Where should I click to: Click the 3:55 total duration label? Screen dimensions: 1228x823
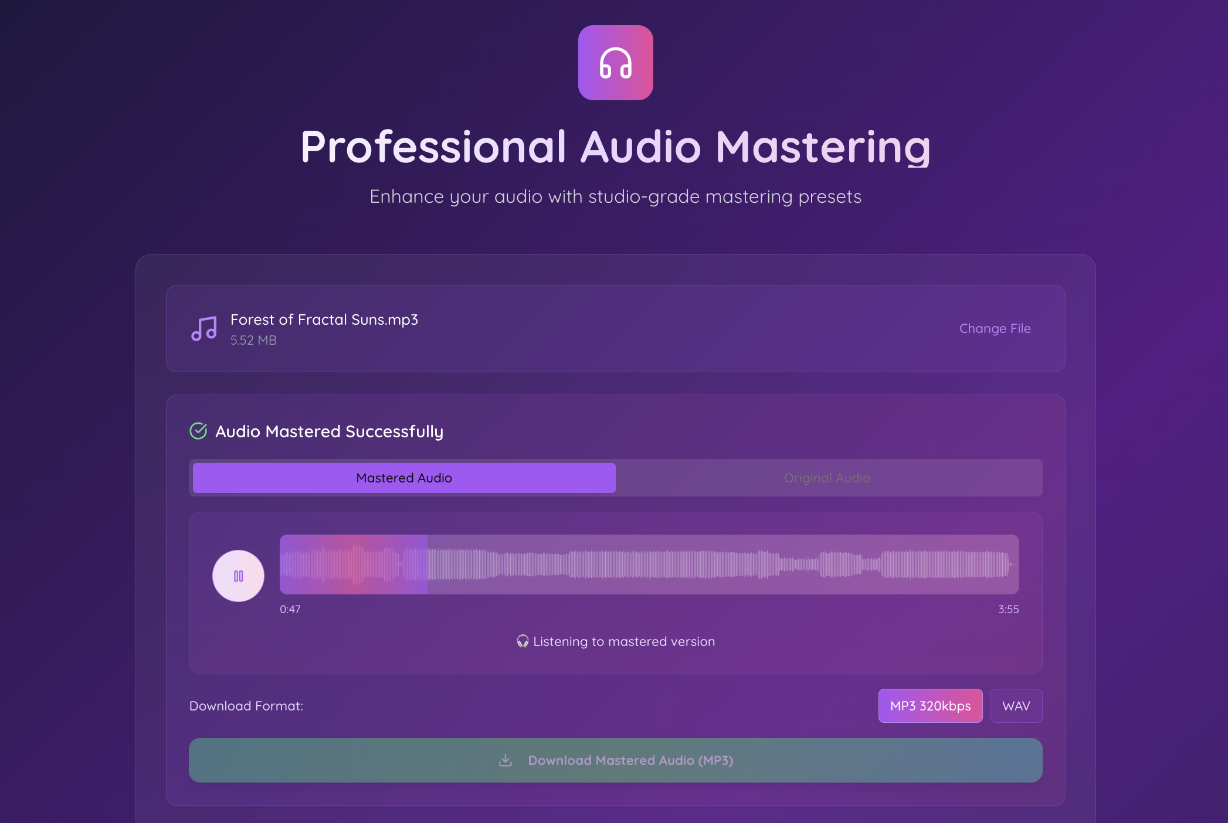coord(1008,609)
